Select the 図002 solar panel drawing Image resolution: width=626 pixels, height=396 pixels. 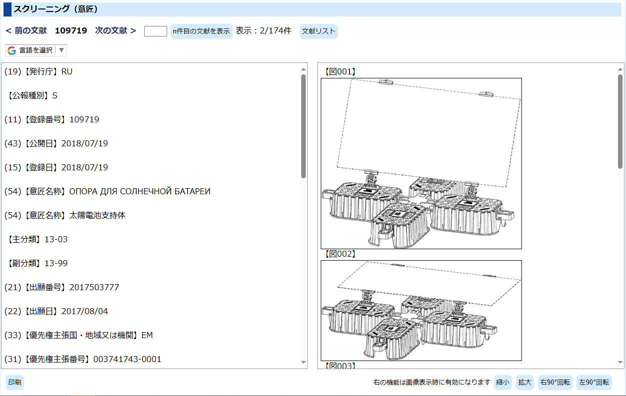pyautogui.click(x=421, y=310)
